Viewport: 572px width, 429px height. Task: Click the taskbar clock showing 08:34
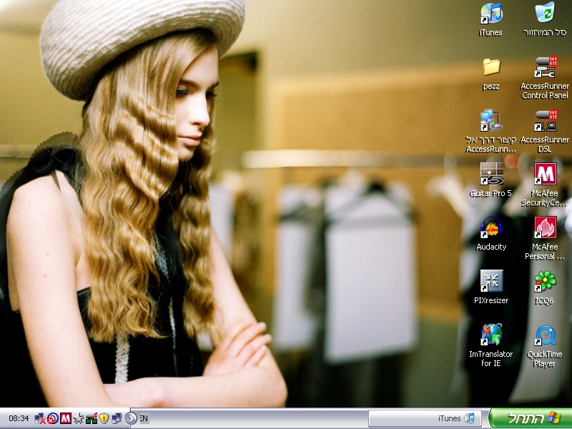click(19, 418)
